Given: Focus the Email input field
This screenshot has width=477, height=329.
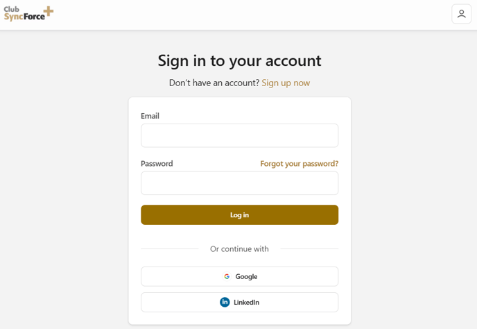Looking at the screenshot, I should click(239, 135).
